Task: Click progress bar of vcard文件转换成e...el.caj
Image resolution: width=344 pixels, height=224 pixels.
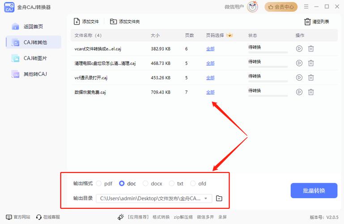Action: 268,52
